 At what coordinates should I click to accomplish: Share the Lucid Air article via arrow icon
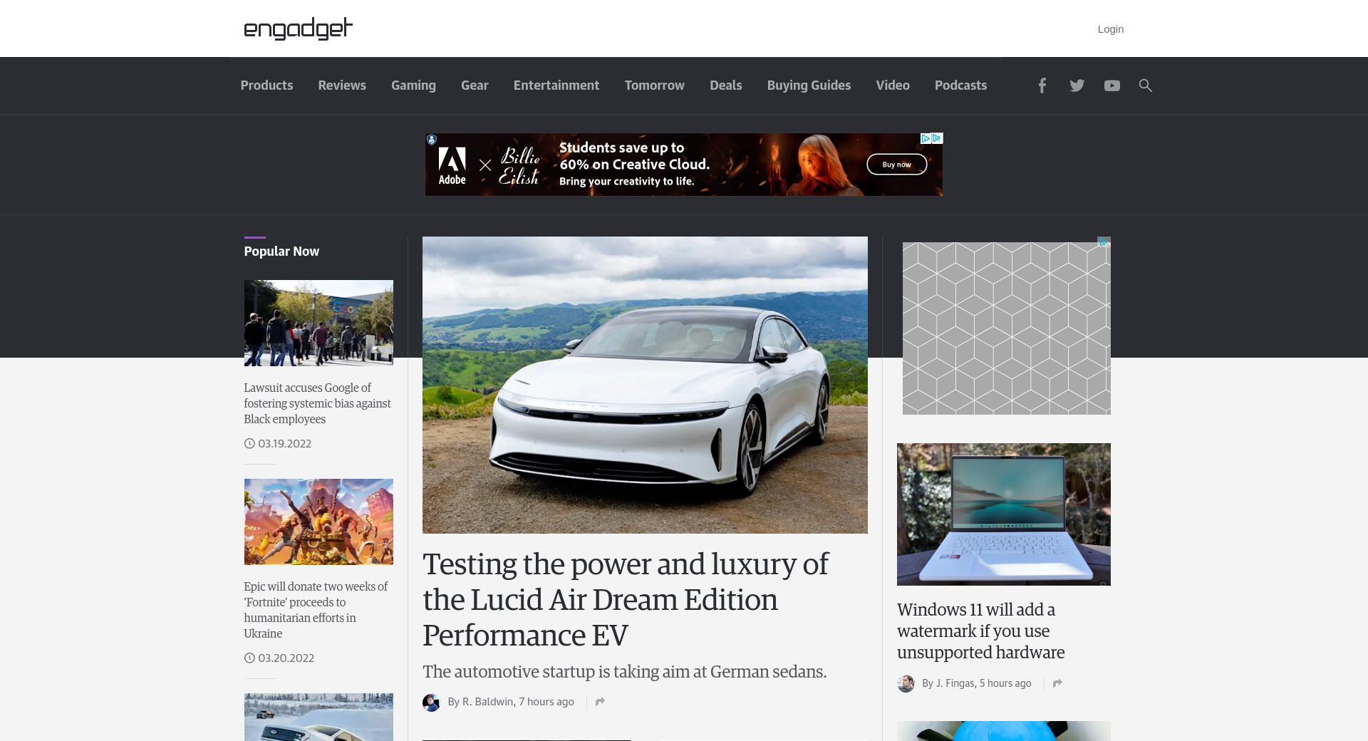tap(600, 702)
